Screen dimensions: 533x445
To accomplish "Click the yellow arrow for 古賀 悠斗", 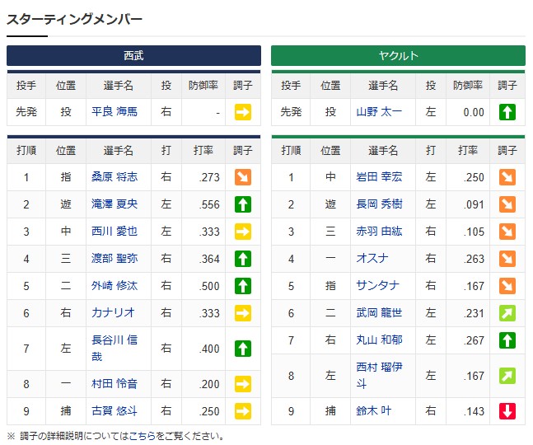I will (x=242, y=412).
